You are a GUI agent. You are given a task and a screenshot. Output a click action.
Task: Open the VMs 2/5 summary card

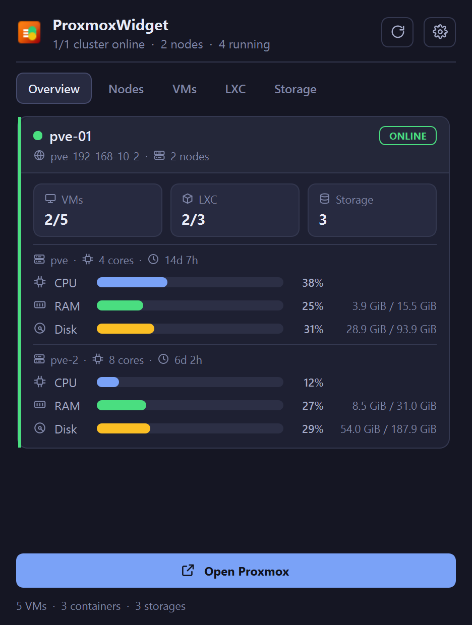point(98,210)
